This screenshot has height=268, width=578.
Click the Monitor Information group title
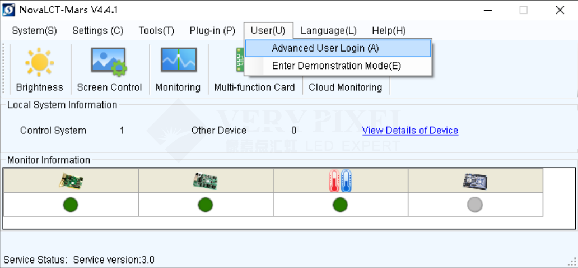49,160
